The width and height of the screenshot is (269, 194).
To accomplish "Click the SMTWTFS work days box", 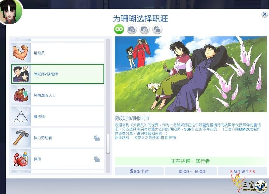I will (x=243, y=171).
